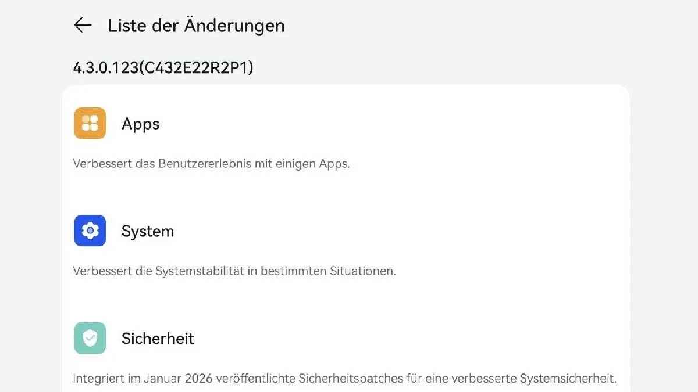Image resolution: width=698 pixels, height=392 pixels.
Task: Click the version number 4.3.0.123
Action: [105, 68]
